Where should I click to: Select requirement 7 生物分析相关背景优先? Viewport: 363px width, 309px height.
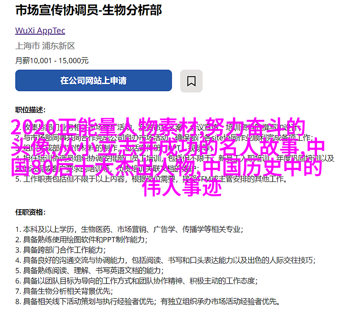[x=64, y=291]
